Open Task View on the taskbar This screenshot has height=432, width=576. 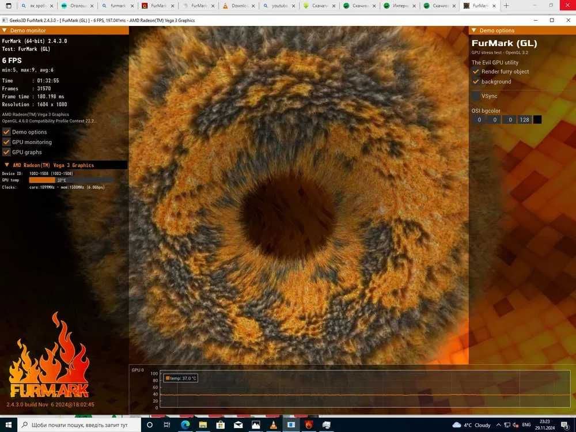[x=167, y=425]
